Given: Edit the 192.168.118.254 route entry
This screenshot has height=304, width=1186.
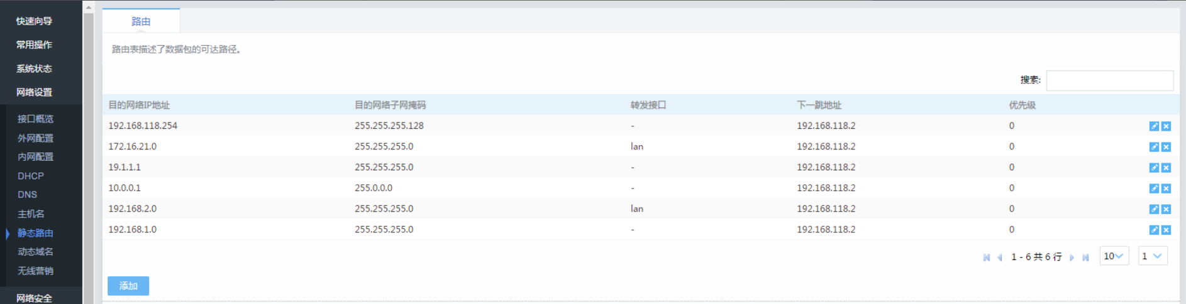Looking at the screenshot, I should [x=1154, y=126].
